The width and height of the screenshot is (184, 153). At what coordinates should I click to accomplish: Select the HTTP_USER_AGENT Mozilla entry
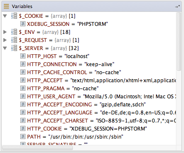click(101, 97)
